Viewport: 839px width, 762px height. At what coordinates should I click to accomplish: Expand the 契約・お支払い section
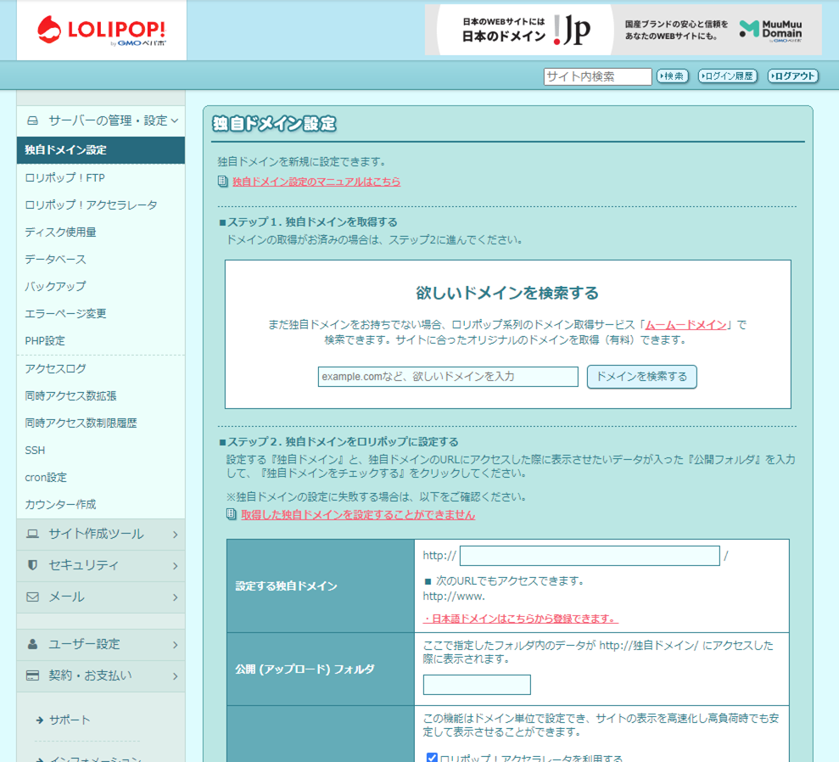point(93,675)
